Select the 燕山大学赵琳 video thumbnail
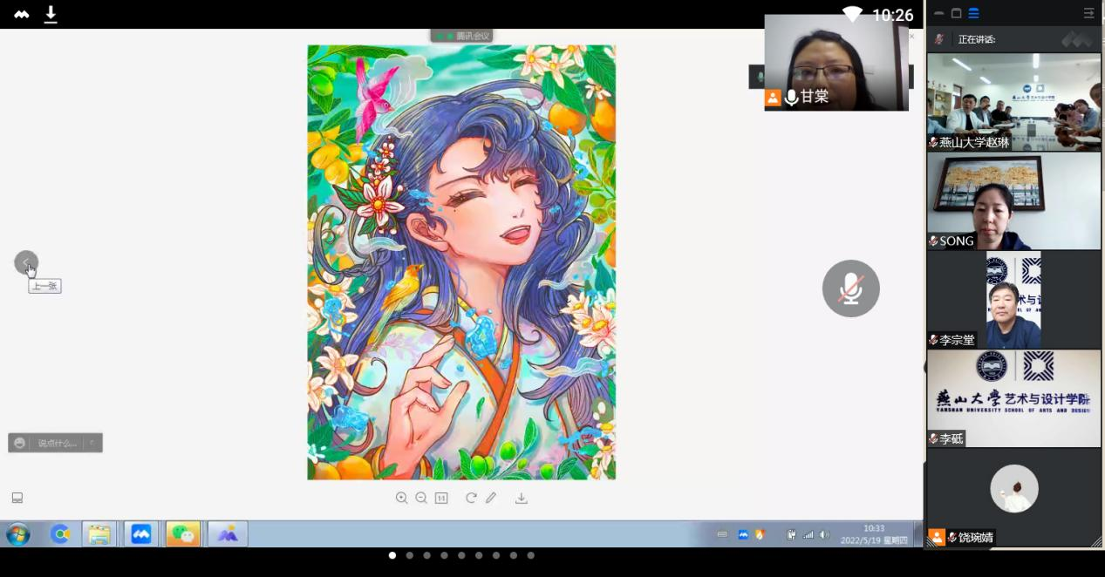 [x=1013, y=102]
